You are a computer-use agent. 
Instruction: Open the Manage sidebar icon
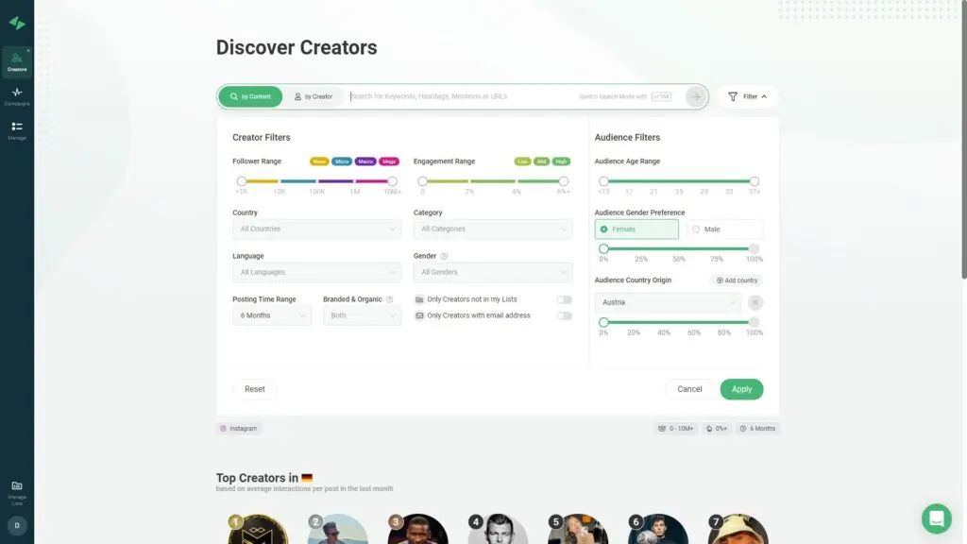(x=17, y=129)
